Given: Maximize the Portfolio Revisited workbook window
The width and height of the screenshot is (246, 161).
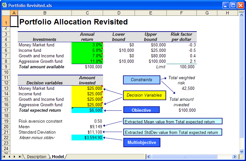Looking at the screenshot, I should [233, 5].
